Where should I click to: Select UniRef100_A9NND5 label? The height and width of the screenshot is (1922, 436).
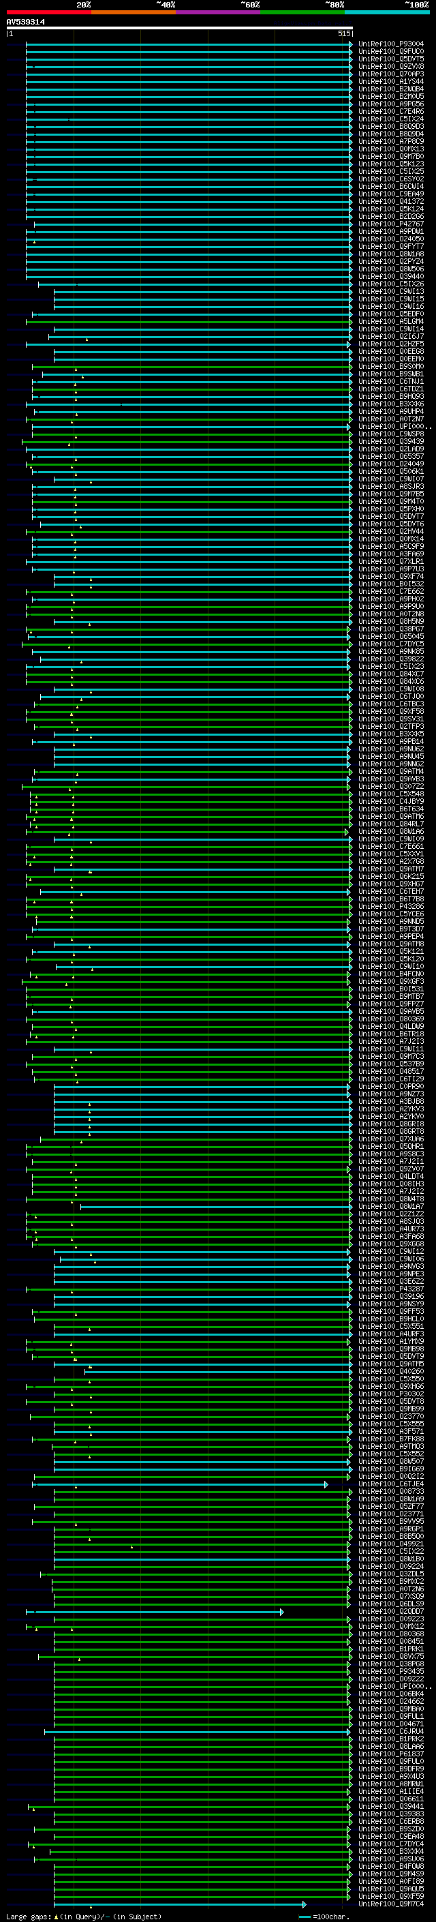click(391, 922)
